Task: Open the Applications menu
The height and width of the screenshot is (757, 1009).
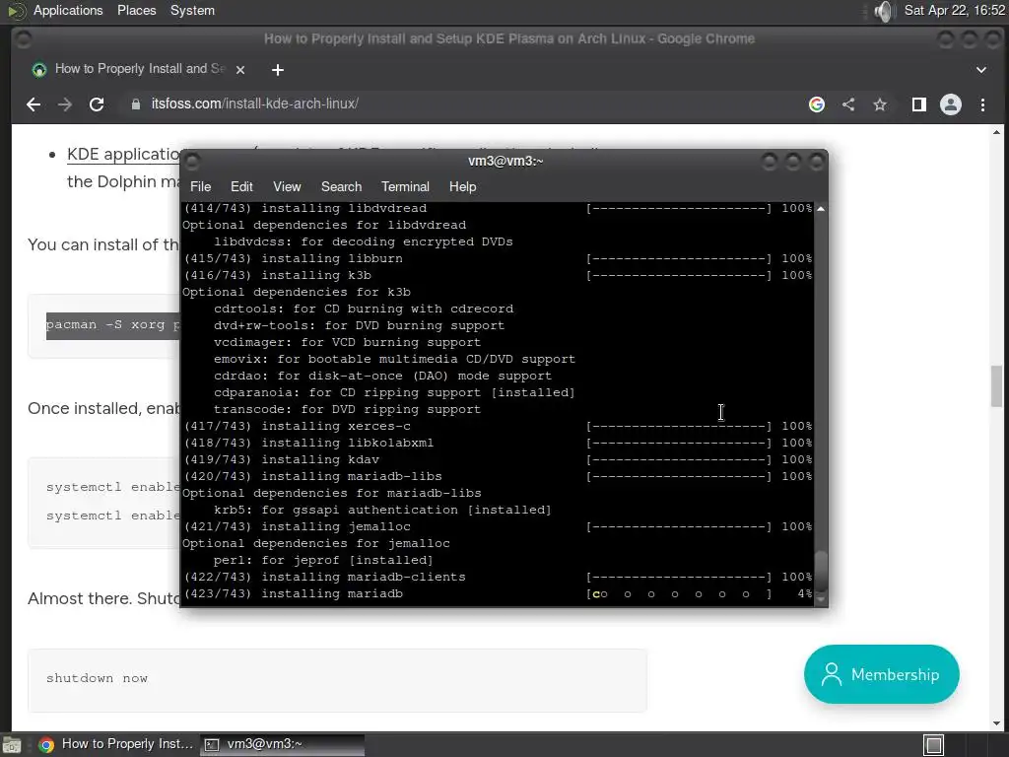Action: tap(68, 10)
